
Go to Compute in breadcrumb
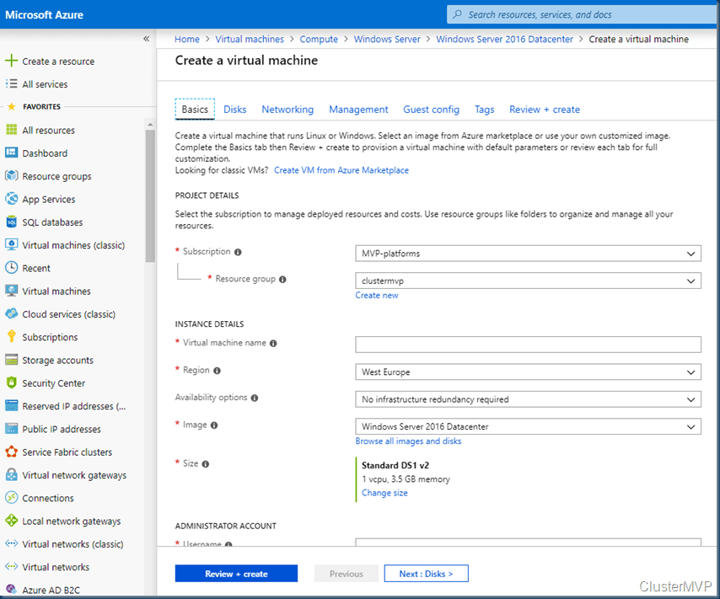point(319,39)
